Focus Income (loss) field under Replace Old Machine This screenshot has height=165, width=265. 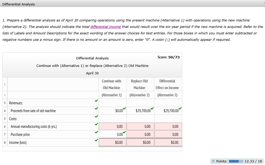click(x=140, y=142)
